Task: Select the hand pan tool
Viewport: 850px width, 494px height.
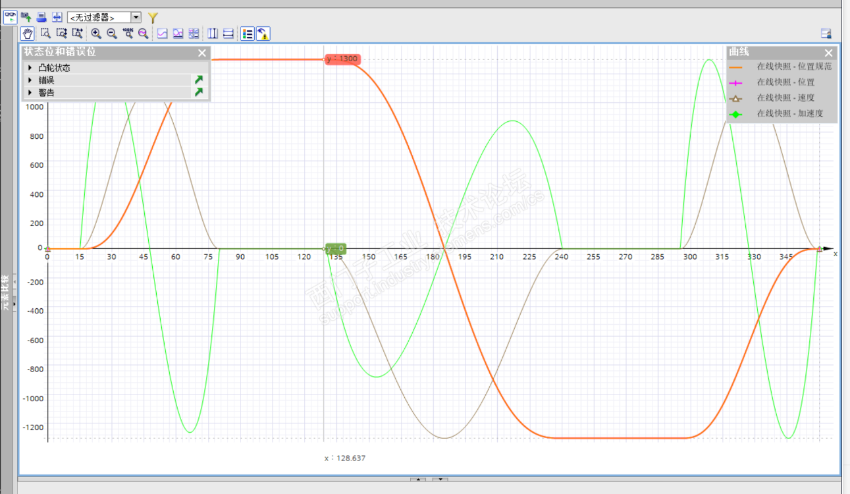Action: [x=28, y=34]
